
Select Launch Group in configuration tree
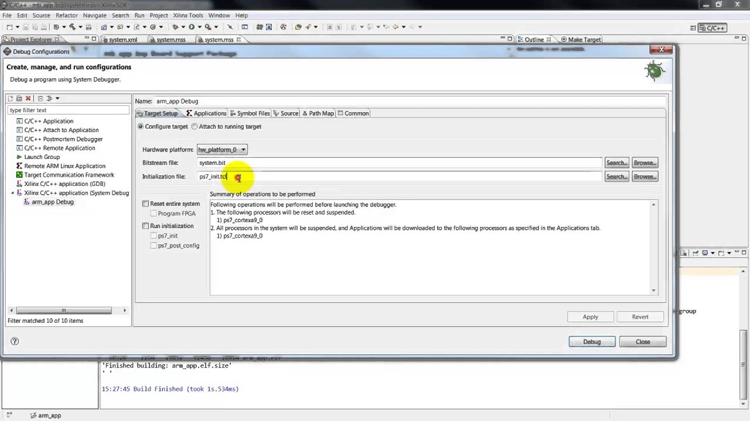tap(42, 157)
